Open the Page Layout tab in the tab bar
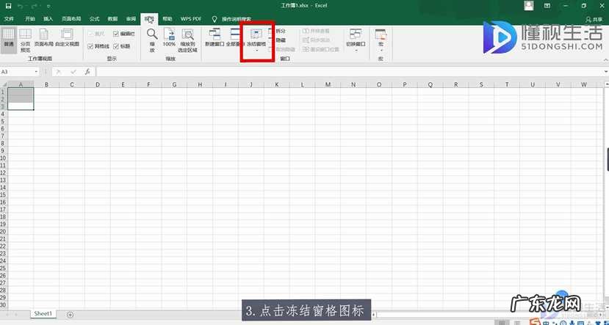The image size is (609, 325). [71, 18]
